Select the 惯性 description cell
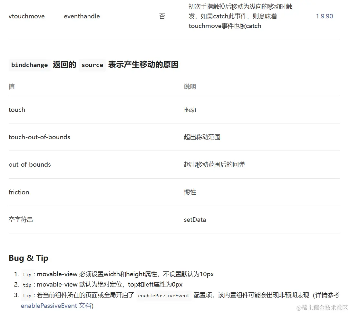The image size is (350, 313). (190, 192)
